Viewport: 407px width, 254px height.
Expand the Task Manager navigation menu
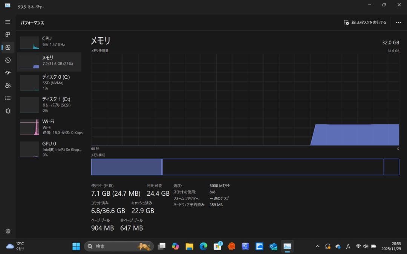8,22
